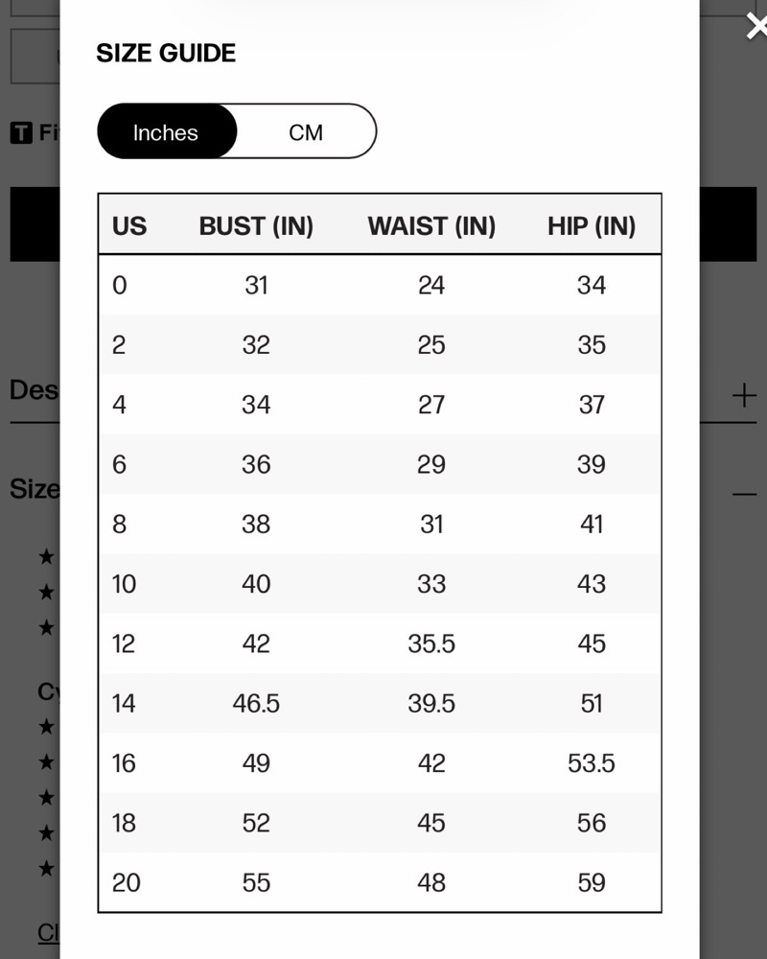Click the first star bullet behind the overlay
Image resolution: width=767 pixels, height=959 pixels.
pyautogui.click(x=46, y=556)
